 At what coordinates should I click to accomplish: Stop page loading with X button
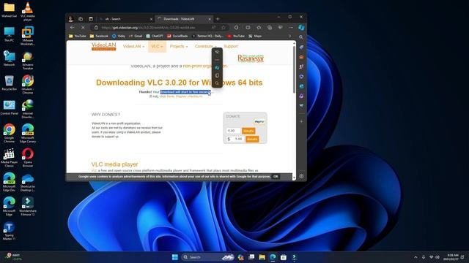(x=83, y=28)
